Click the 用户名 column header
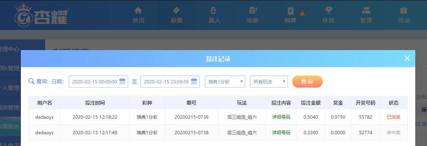The height and width of the screenshot is (146, 427). tap(44, 103)
